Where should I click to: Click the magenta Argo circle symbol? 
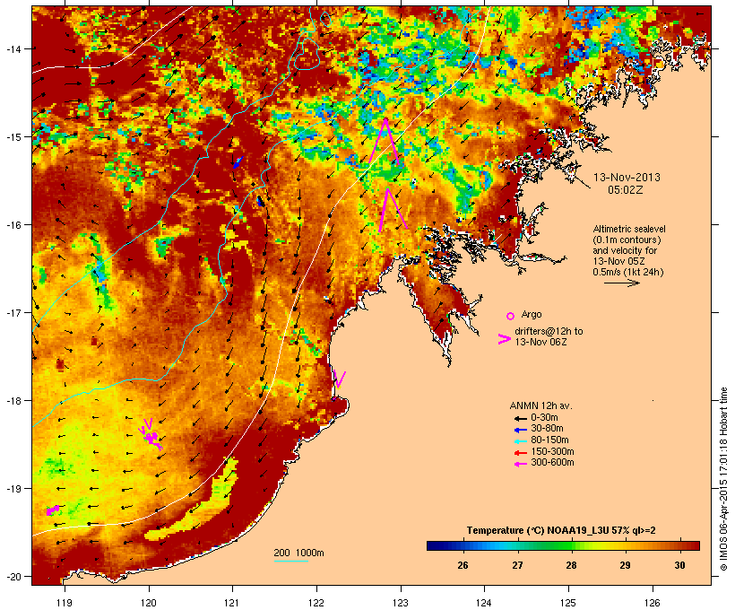(511, 316)
